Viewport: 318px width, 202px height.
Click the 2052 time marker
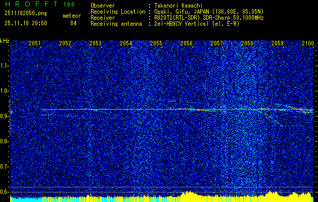pyautogui.click(x=65, y=43)
